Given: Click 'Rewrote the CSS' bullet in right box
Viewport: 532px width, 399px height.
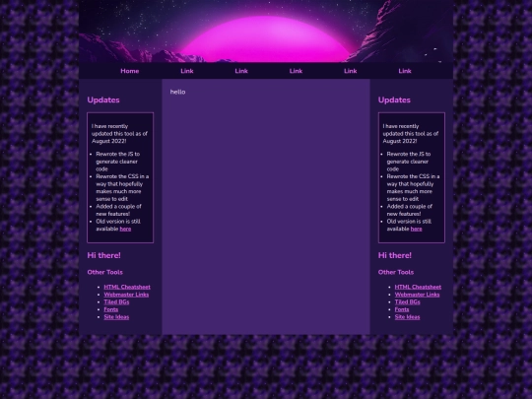Looking at the screenshot, I should pyautogui.click(x=413, y=187).
